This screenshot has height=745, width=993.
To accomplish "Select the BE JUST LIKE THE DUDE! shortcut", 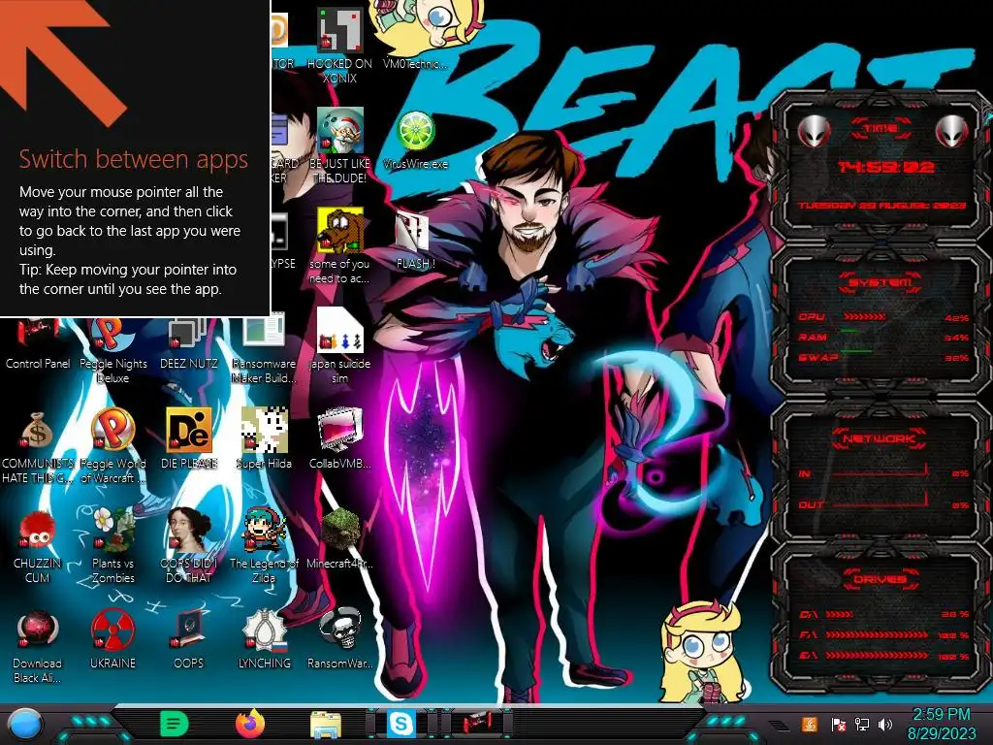I will (339, 131).
